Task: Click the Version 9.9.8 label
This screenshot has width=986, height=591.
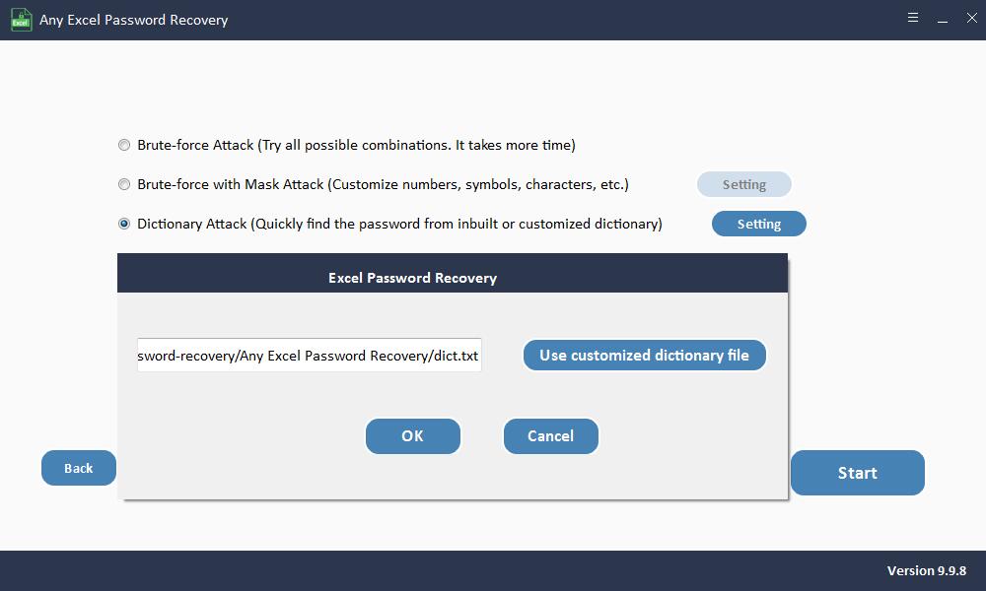Action: click(926, 571)
